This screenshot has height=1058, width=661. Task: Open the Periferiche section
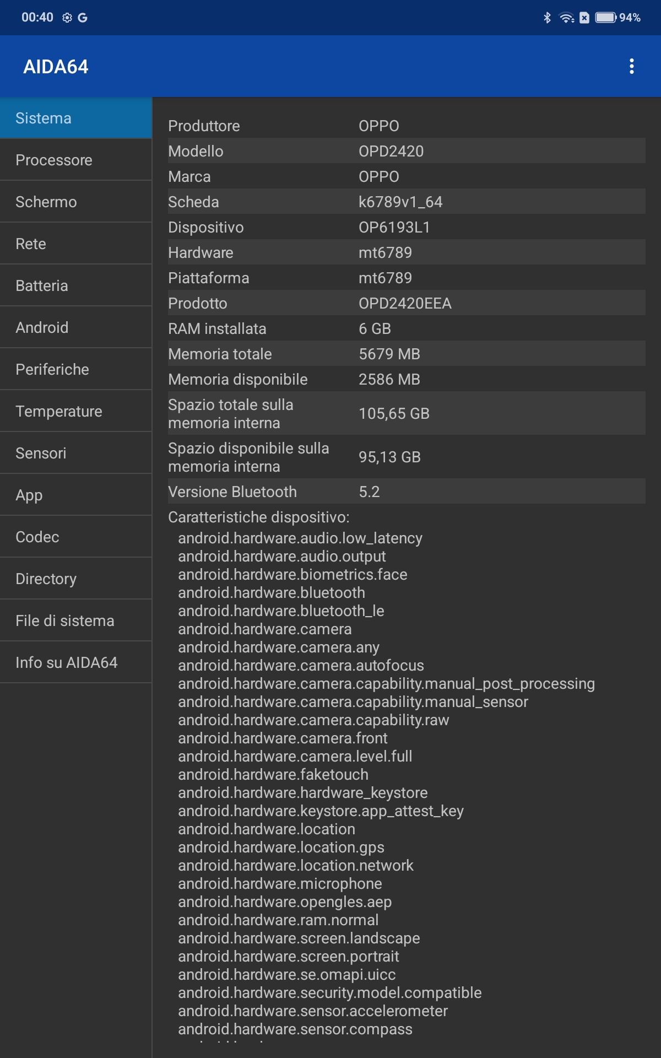[x=76, y=369]
